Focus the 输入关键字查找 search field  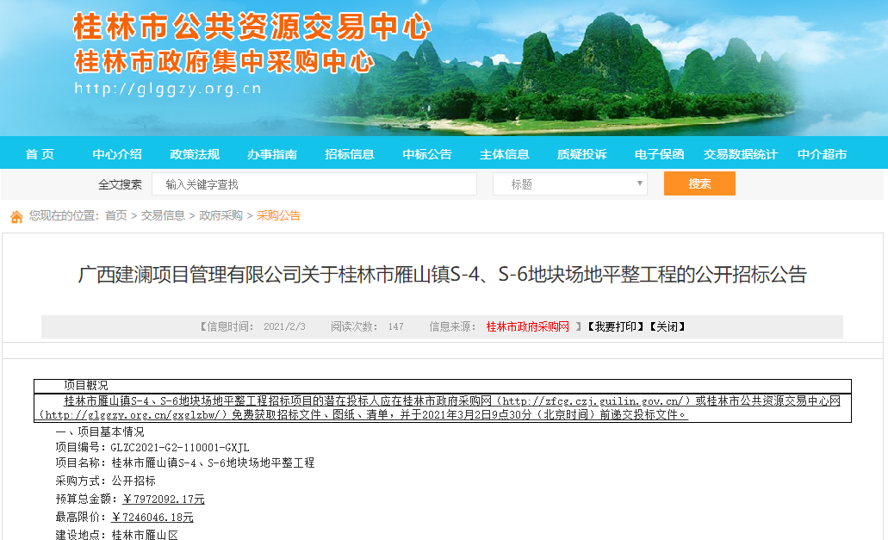pyautogui.click(x=314, y=184)
